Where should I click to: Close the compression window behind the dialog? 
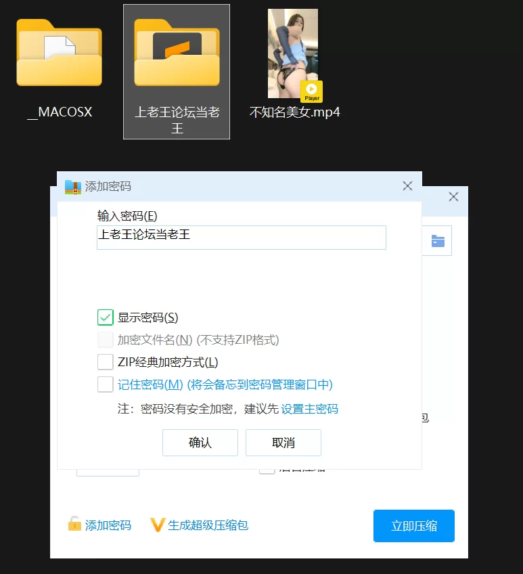coord(453,197)
